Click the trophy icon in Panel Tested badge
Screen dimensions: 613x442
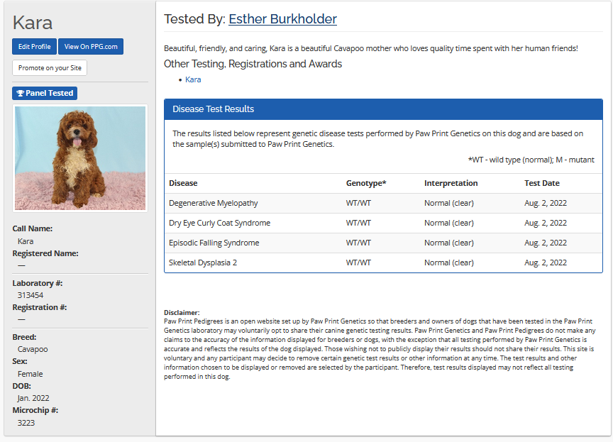coord(20,93)
